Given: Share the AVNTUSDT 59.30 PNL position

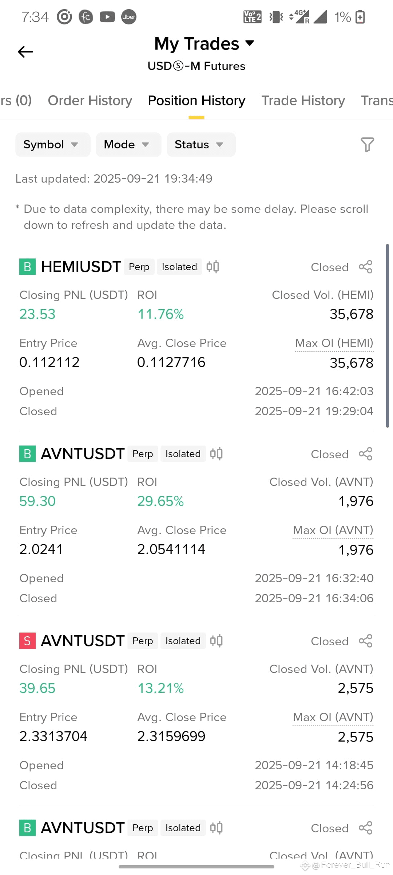Looking at the screenshot, I should [x=365, y=454].
